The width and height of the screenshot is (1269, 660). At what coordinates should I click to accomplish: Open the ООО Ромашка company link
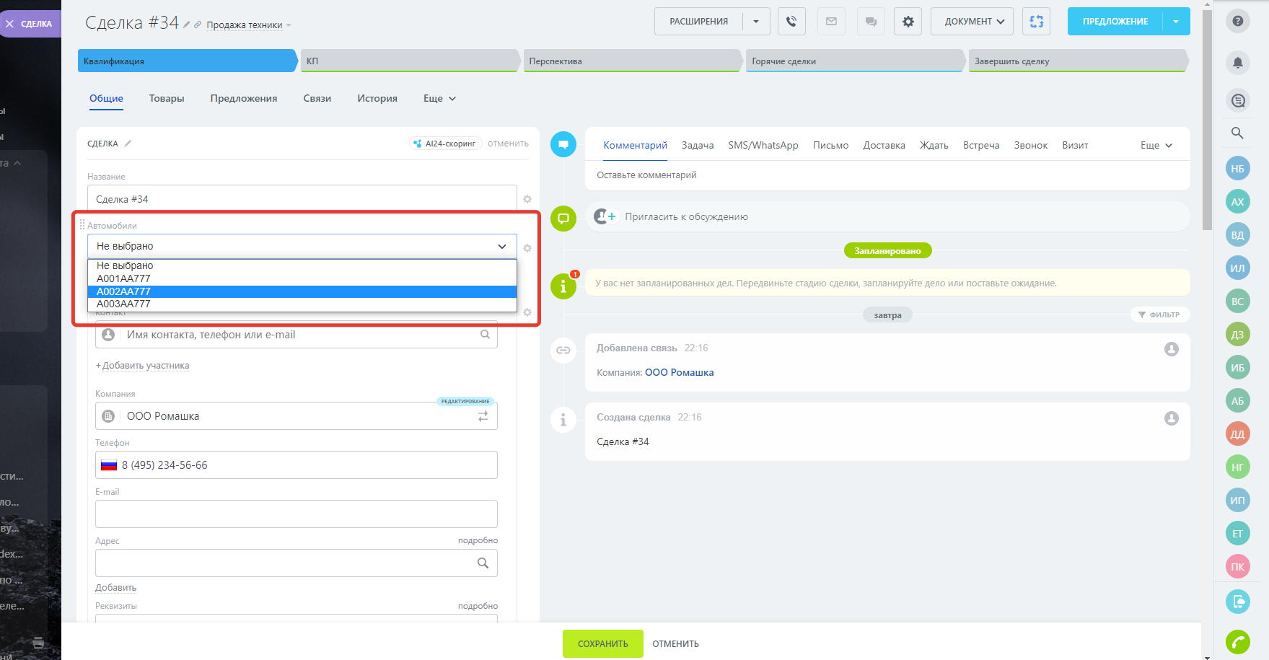pyautogui.click(x=679, y=373)
